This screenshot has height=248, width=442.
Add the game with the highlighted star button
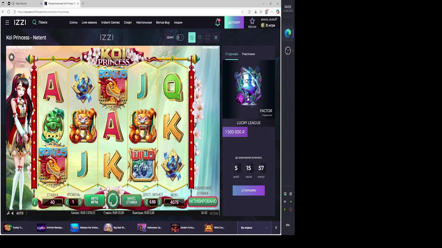point(192,38)
